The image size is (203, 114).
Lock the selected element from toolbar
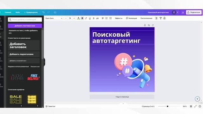coord(164,18)
